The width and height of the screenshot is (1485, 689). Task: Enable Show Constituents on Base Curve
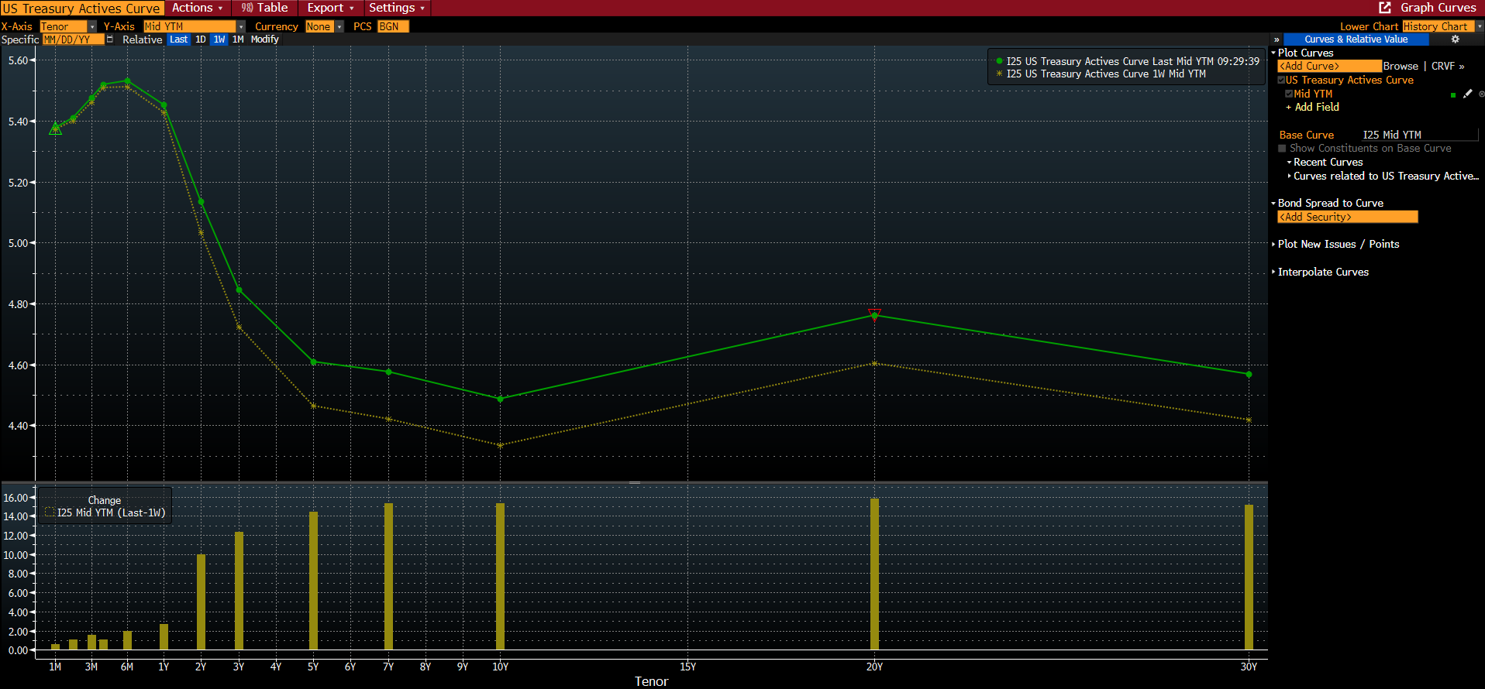pos(1282,149)
